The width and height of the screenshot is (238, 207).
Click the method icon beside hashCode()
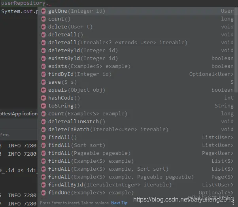point(43,98)
